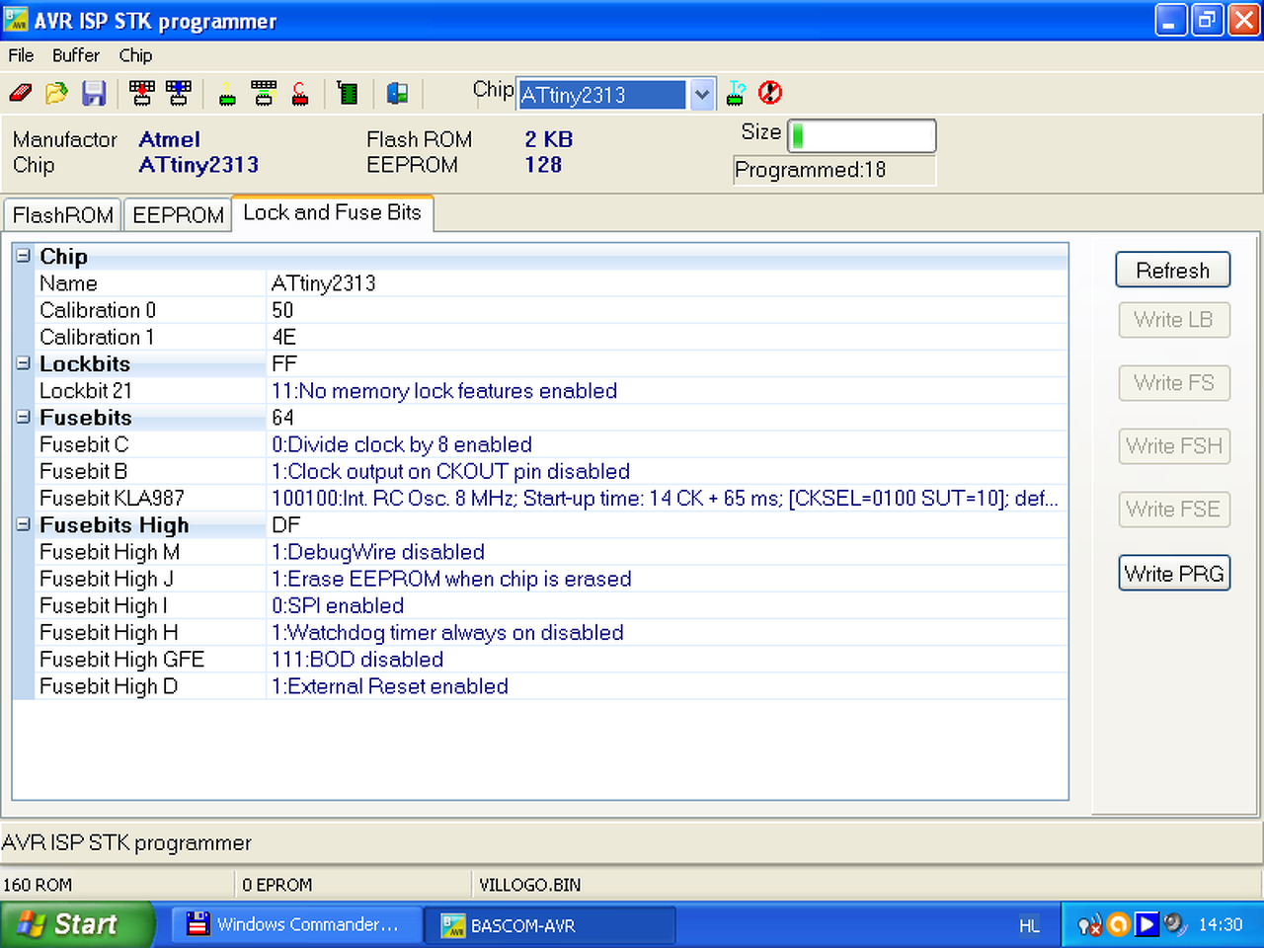This screenshot has width=1264, height=948.
Task: Select the Lock and Fuse Bits tab
Action: pyautogui.click(x=333, y=213)
